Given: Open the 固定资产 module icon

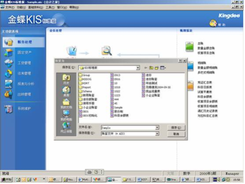Looking at the screenshot, I should coord(8,53).
